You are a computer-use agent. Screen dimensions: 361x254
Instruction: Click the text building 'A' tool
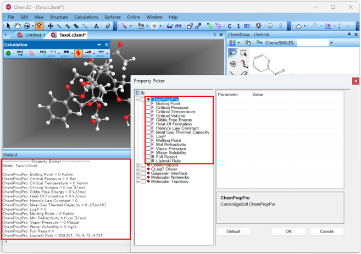(x=96, y=26)
